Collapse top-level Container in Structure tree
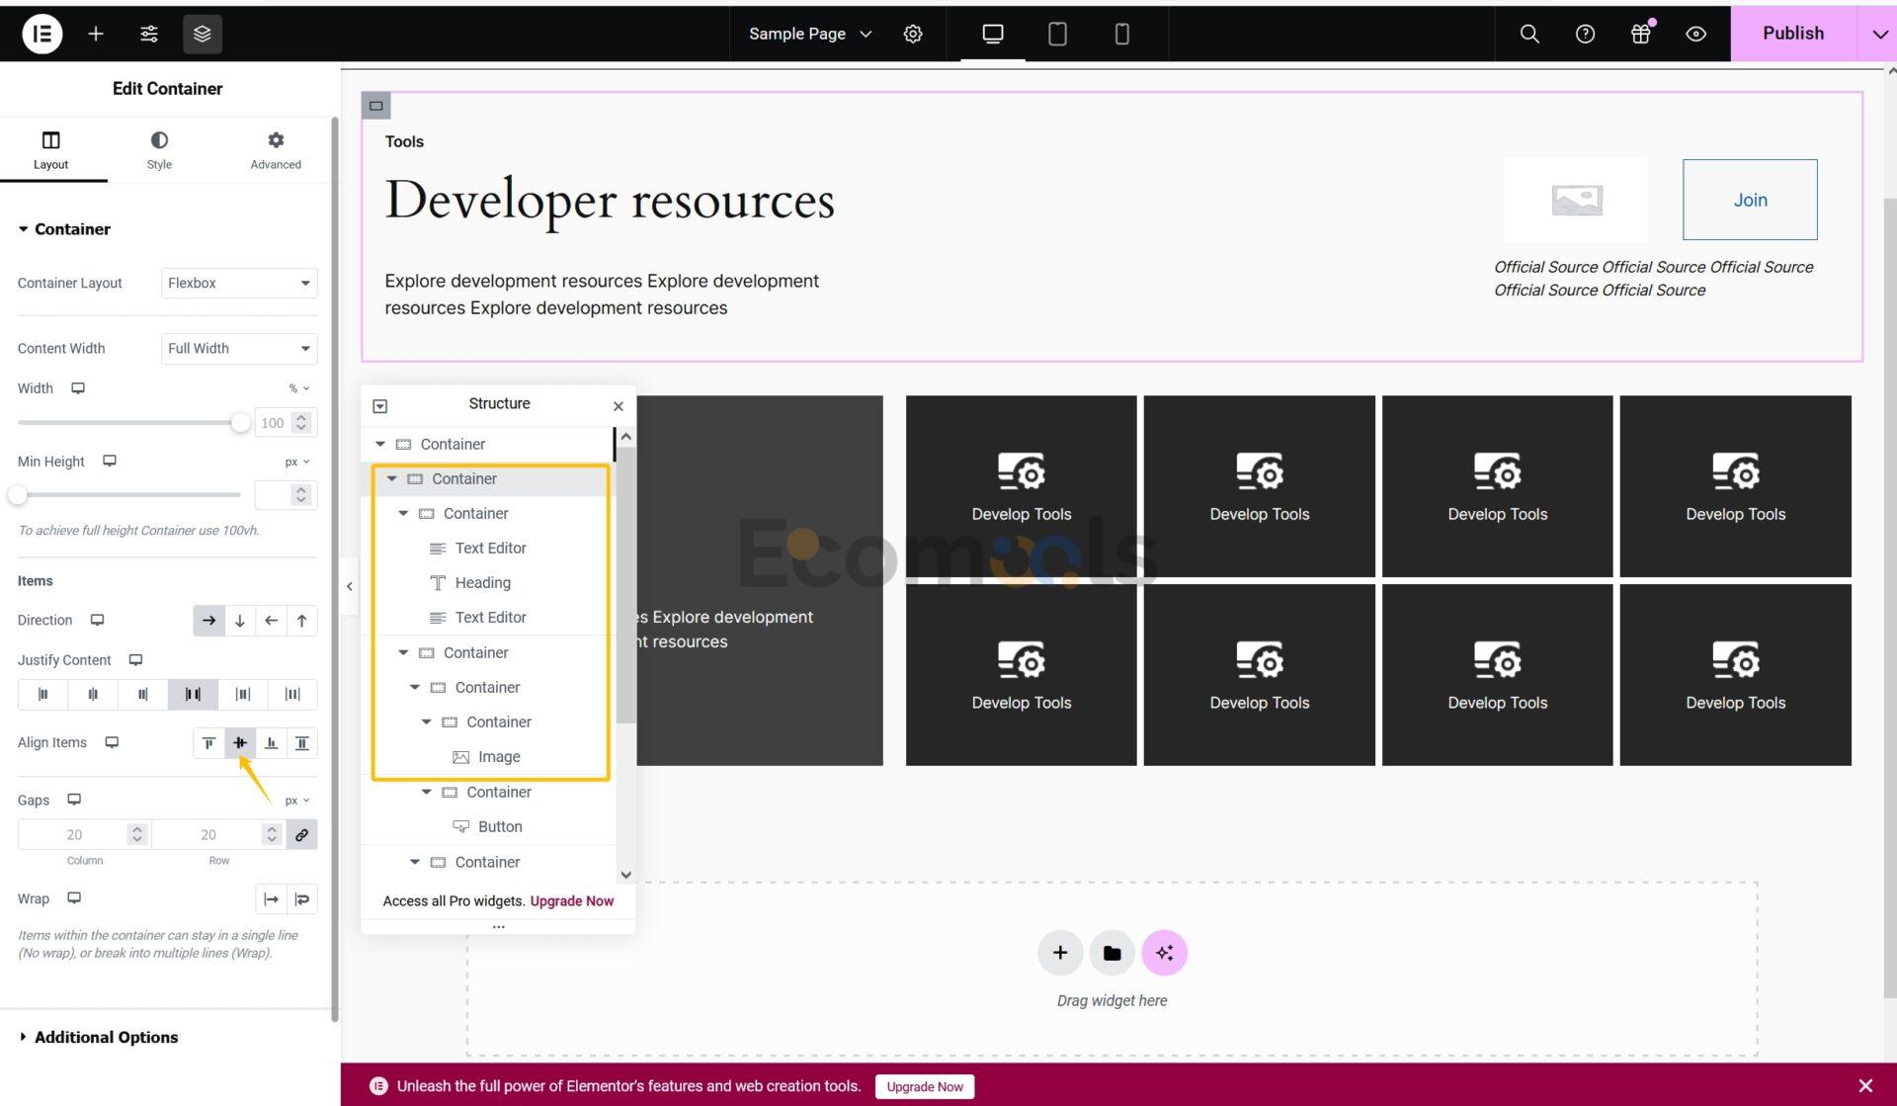 click(380, 444)
